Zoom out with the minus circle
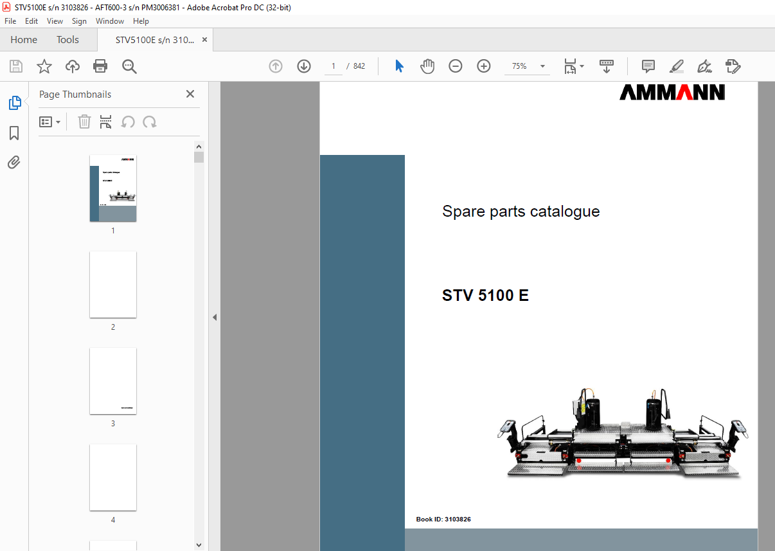Image resolution: width=775 pixels, height=551 pixels. pos(456,66)
